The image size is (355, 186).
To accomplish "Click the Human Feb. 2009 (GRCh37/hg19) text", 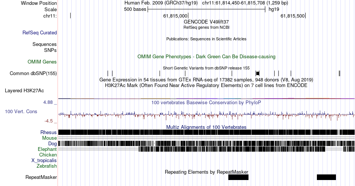I will [x=161, y=3].
